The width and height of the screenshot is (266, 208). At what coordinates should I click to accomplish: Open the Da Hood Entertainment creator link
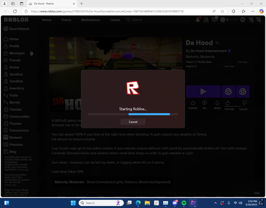[209, 51]
